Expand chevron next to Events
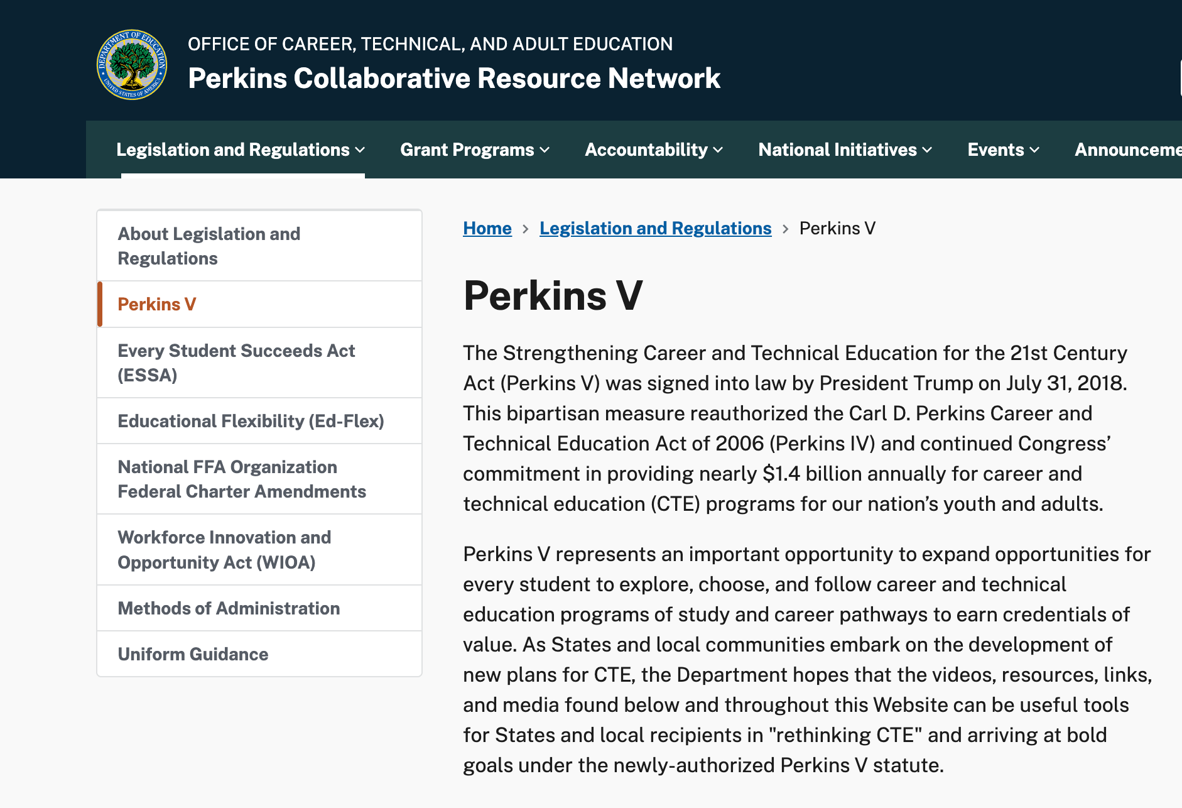 pyautogui.click(x=1034, y=150)
